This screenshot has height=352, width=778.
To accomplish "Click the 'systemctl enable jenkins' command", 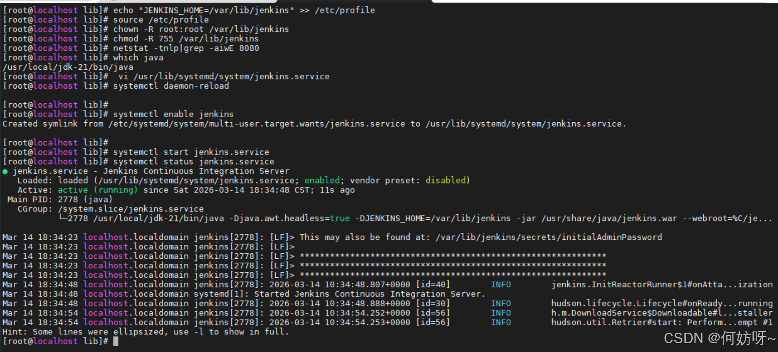I will point(173,114).
